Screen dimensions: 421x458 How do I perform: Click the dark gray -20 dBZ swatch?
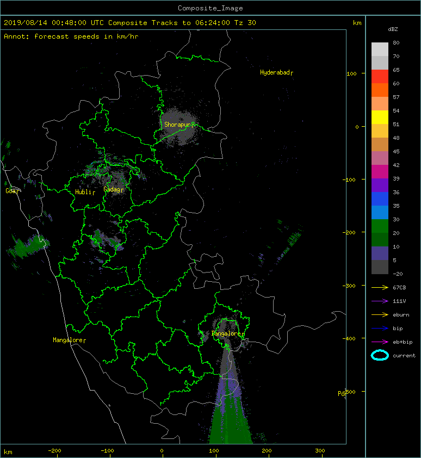pos(380,267)
